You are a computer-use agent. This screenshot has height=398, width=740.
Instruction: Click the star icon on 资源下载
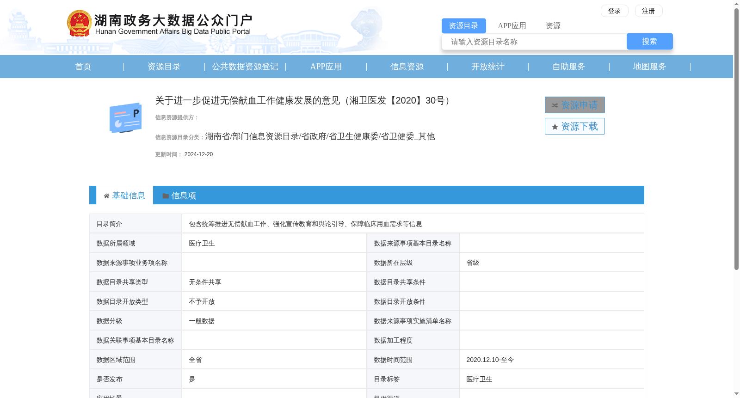pos(555,127)
